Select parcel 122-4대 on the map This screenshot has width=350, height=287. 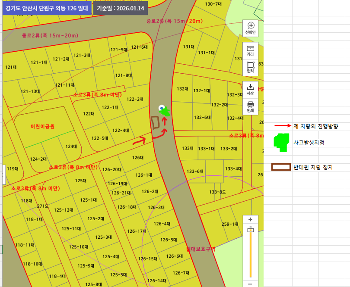click(x=120, y=130)
